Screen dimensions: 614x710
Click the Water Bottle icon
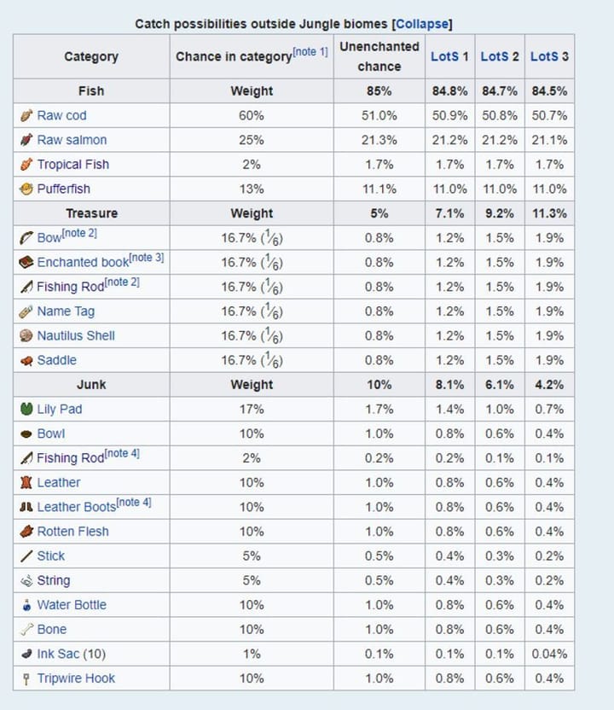point(26,605)
